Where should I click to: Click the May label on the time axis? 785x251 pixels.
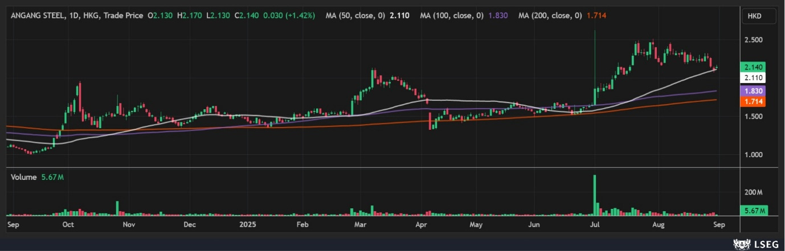(476, 225)
